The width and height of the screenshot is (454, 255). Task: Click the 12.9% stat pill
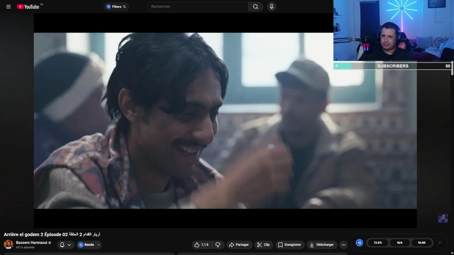(378, 243)
